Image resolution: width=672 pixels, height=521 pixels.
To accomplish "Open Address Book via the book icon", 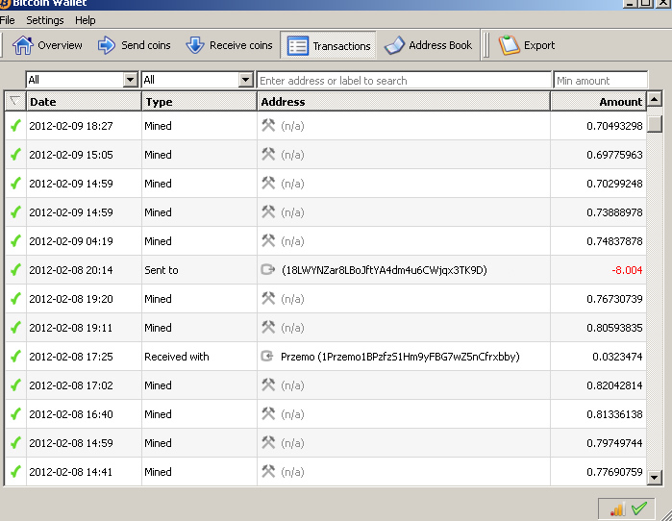I will [394, 45].
